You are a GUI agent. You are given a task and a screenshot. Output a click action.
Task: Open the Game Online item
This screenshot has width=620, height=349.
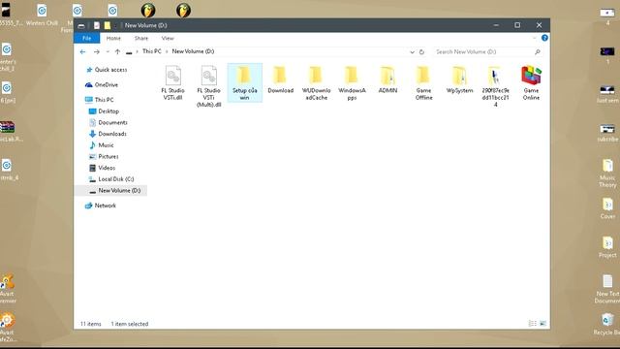click(x=531, y=83)
